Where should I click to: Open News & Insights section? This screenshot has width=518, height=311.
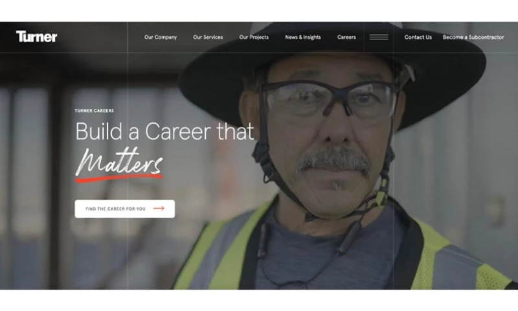pyautogui.click(x=303, y=38)
